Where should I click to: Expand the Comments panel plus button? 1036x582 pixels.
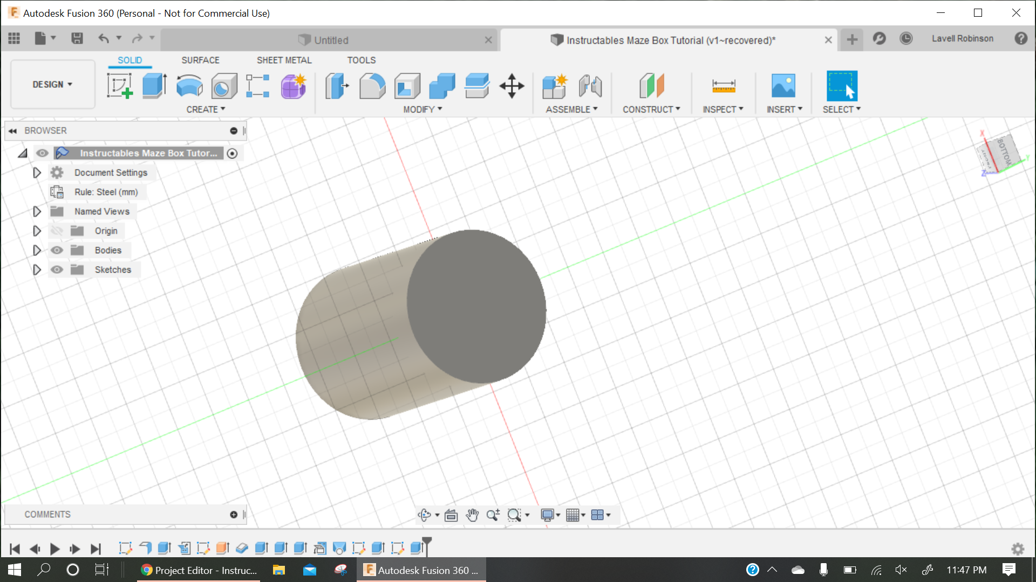(234, 515)
